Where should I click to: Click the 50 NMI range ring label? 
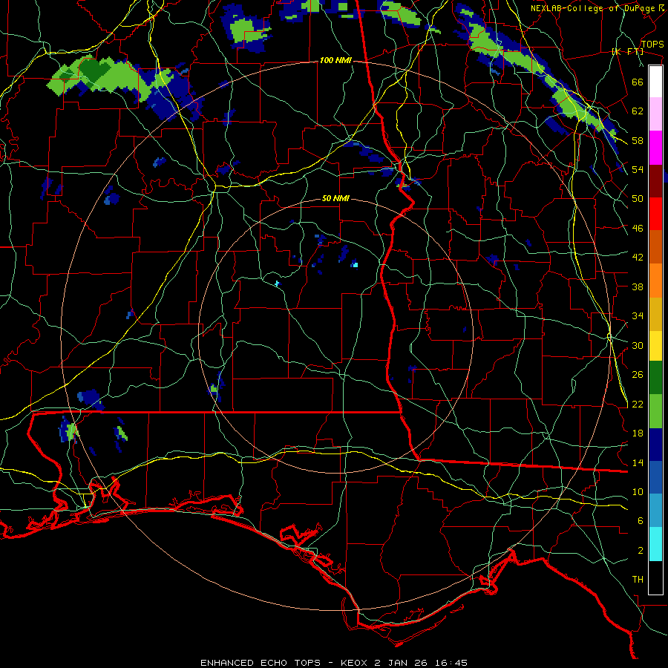[335, 198]
